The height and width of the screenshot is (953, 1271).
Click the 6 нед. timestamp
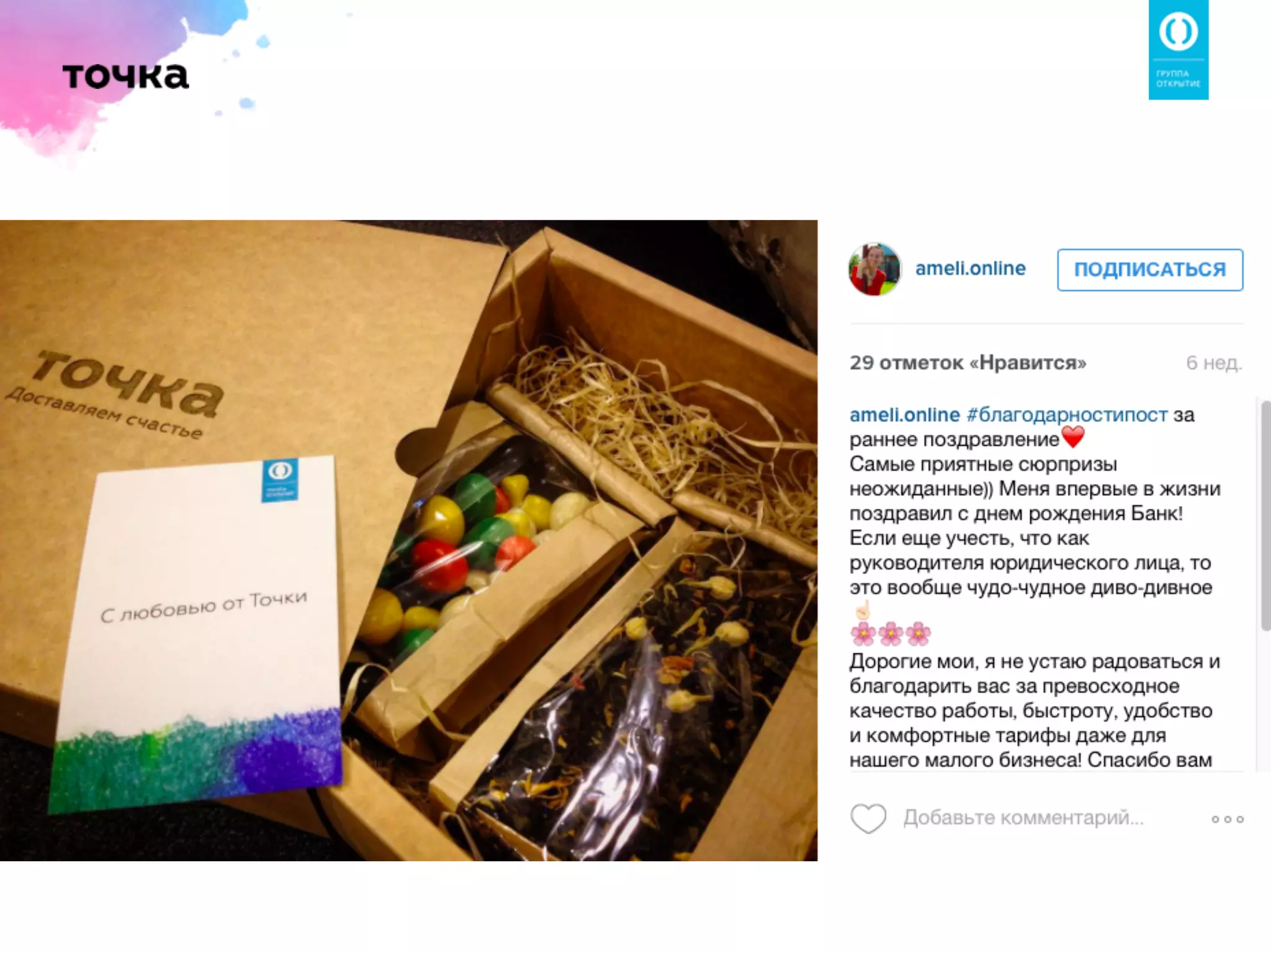click(x=1214, y=362)
